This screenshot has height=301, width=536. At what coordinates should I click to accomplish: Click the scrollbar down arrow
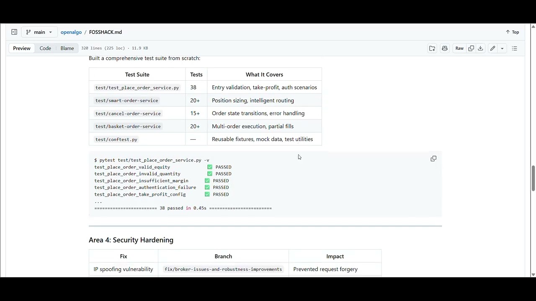(x=533, y=275)
